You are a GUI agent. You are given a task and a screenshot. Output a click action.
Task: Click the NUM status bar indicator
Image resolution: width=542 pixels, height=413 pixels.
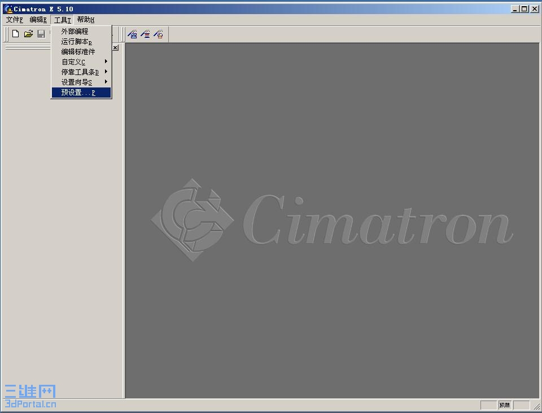pyautogui.click(x=504, y=405)
